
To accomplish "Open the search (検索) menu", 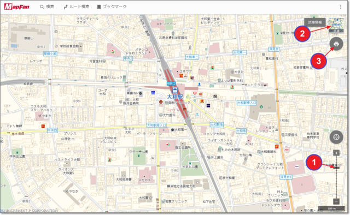I will (x=47, y=7).
